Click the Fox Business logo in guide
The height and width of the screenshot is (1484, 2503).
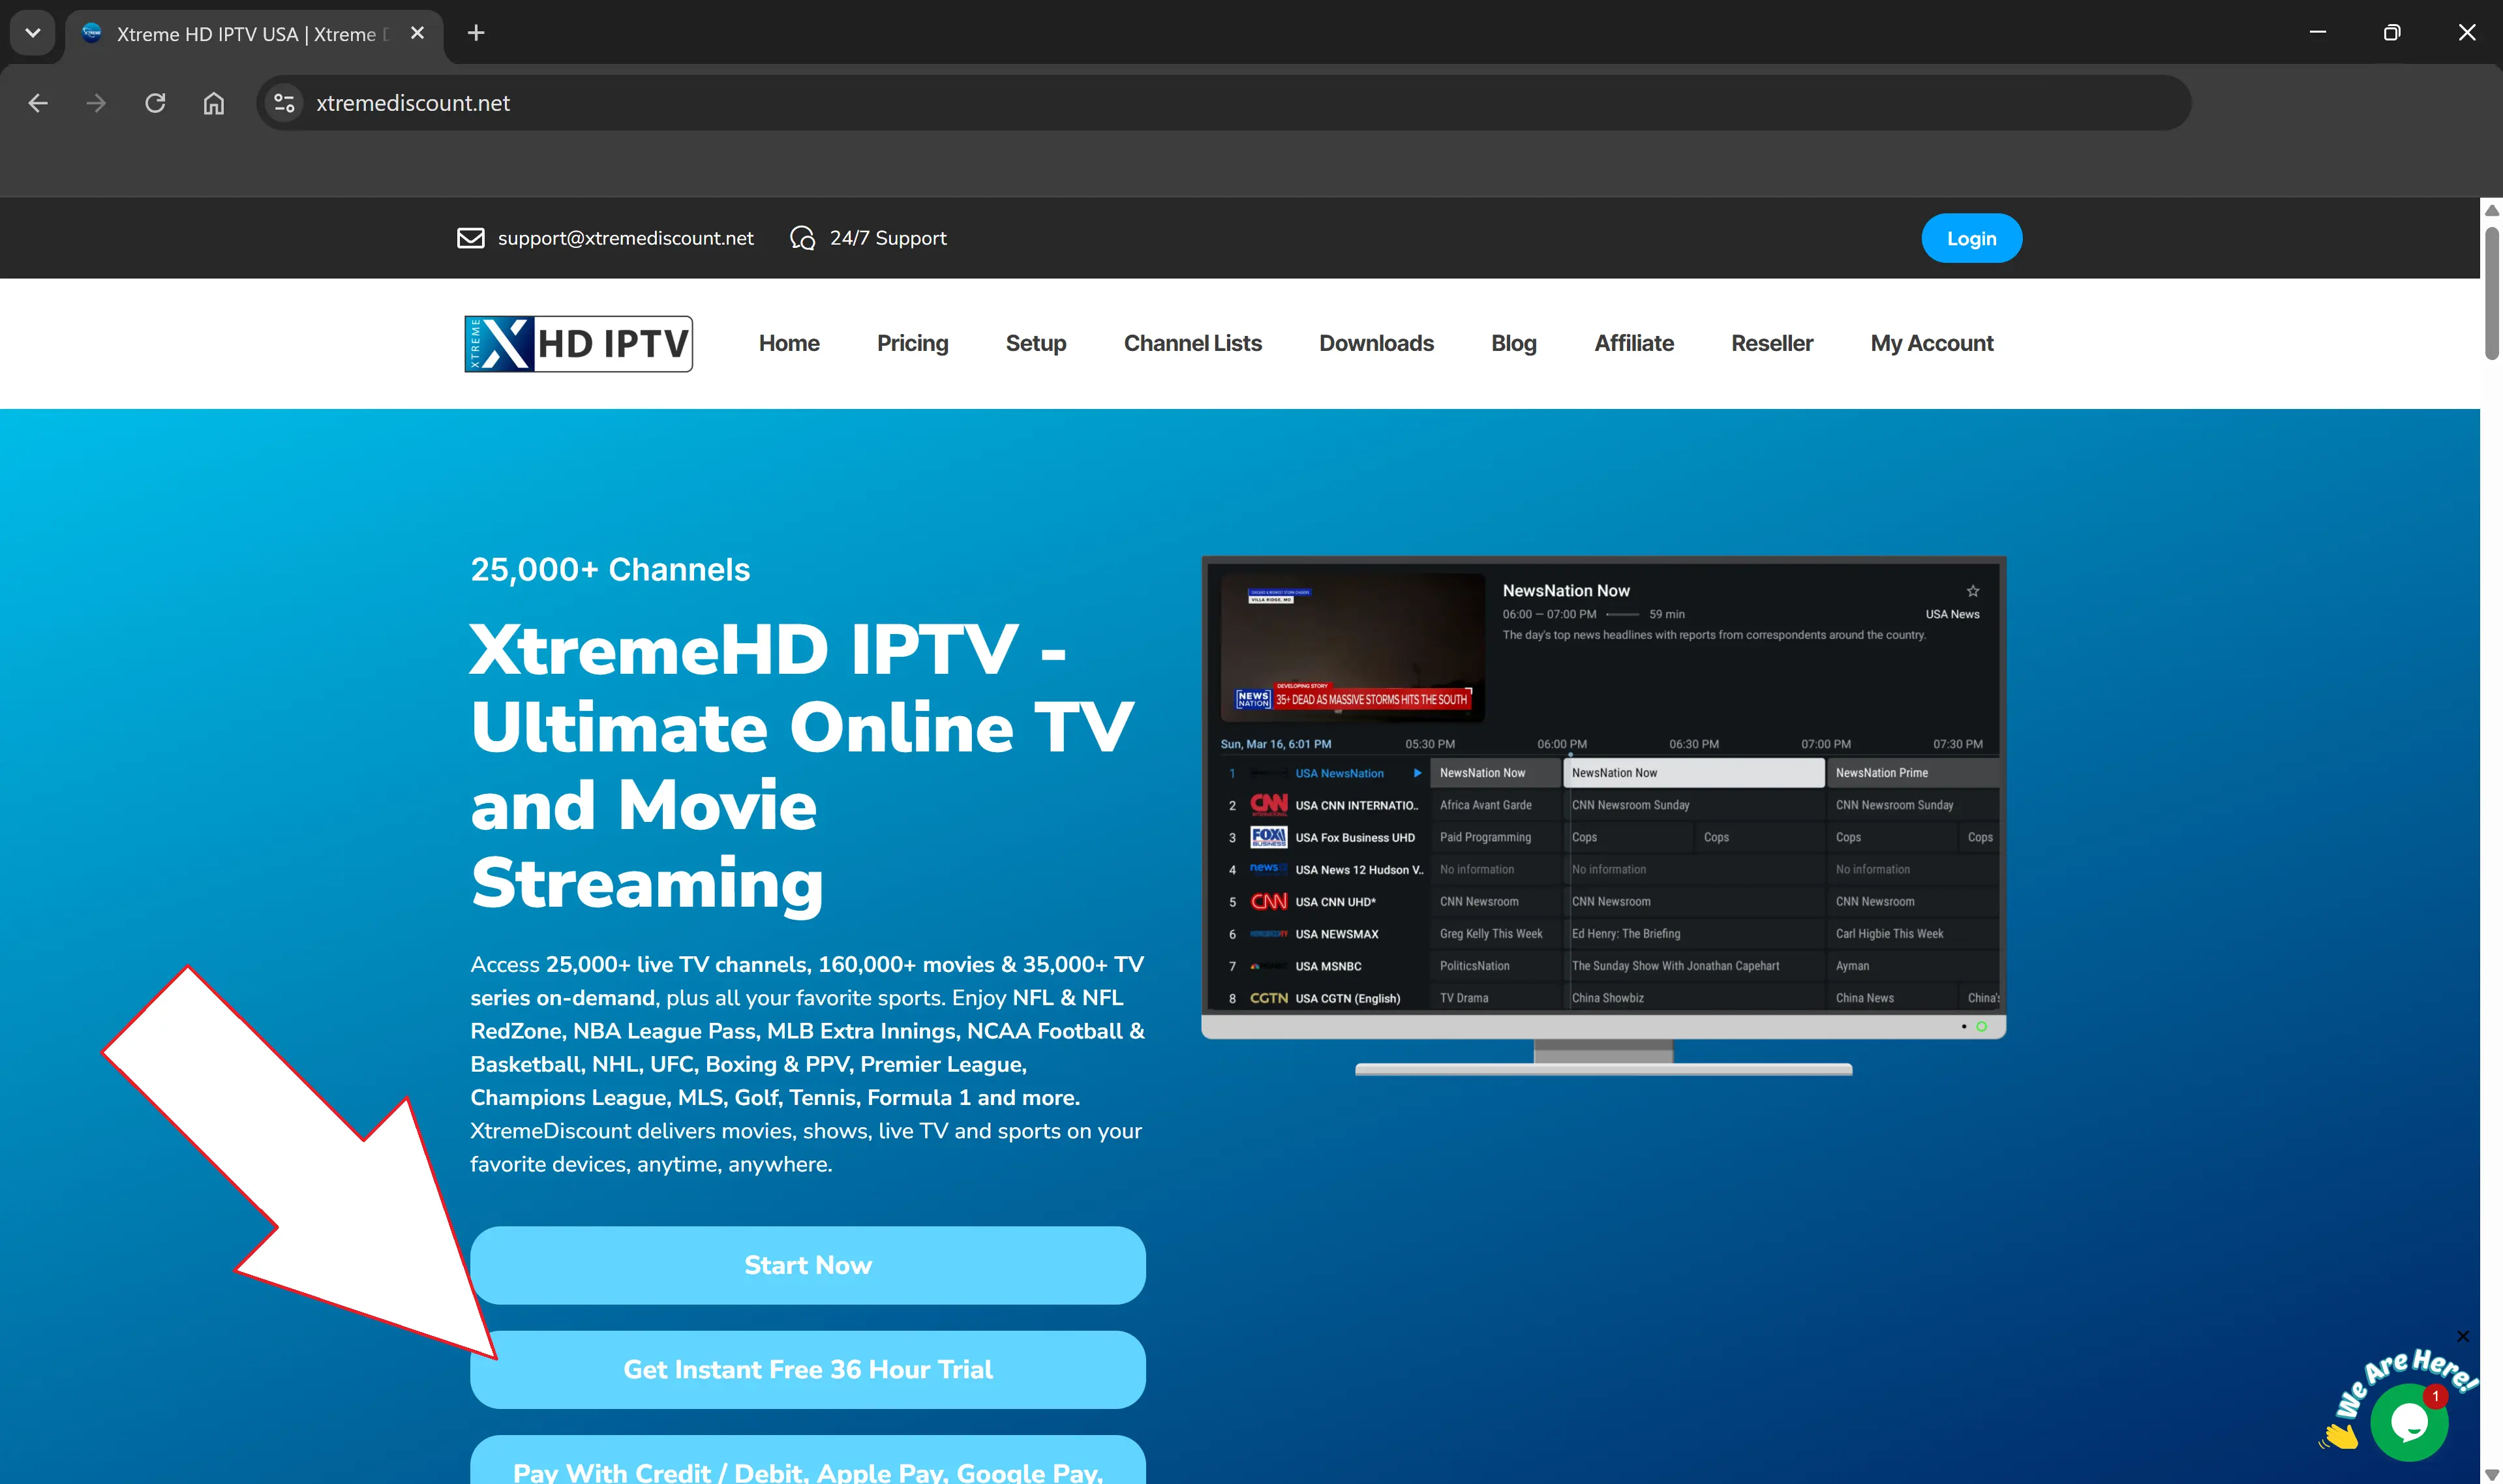click(x=1268, y=837)
